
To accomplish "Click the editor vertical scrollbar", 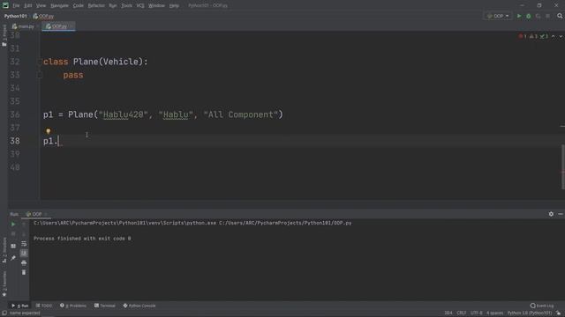I will pyautogui.click(x=562, y=166).
